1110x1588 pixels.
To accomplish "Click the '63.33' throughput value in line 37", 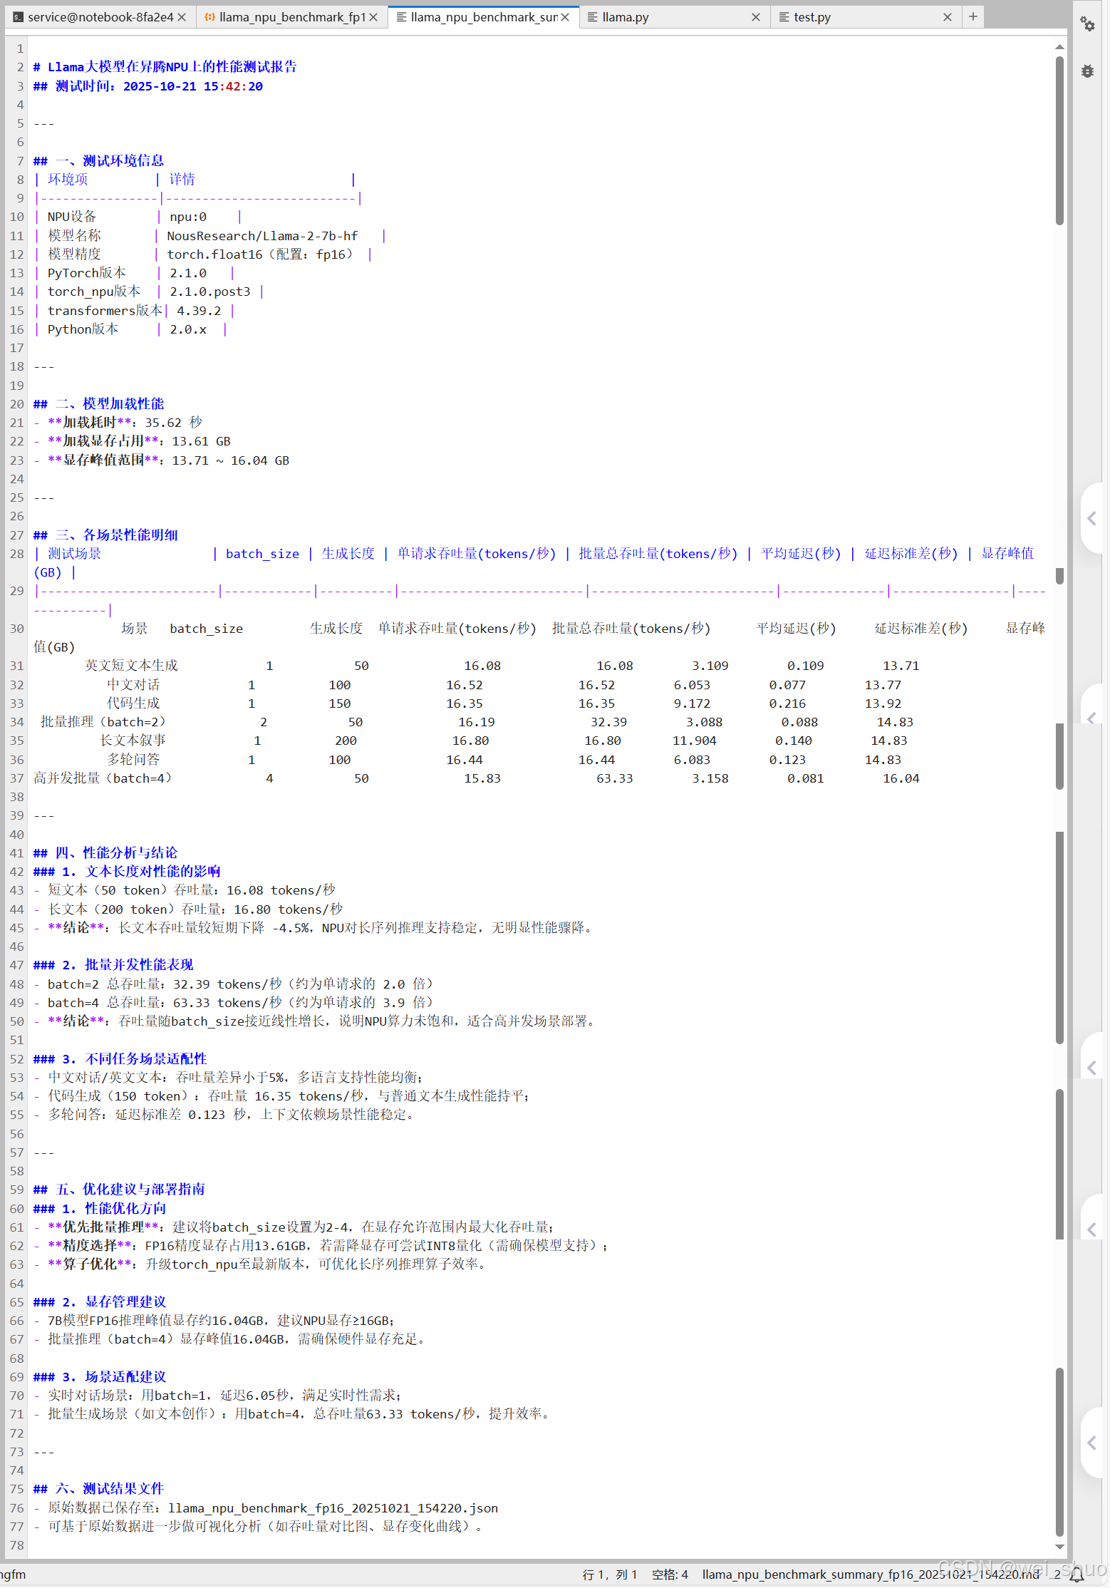I will [615, 778].
